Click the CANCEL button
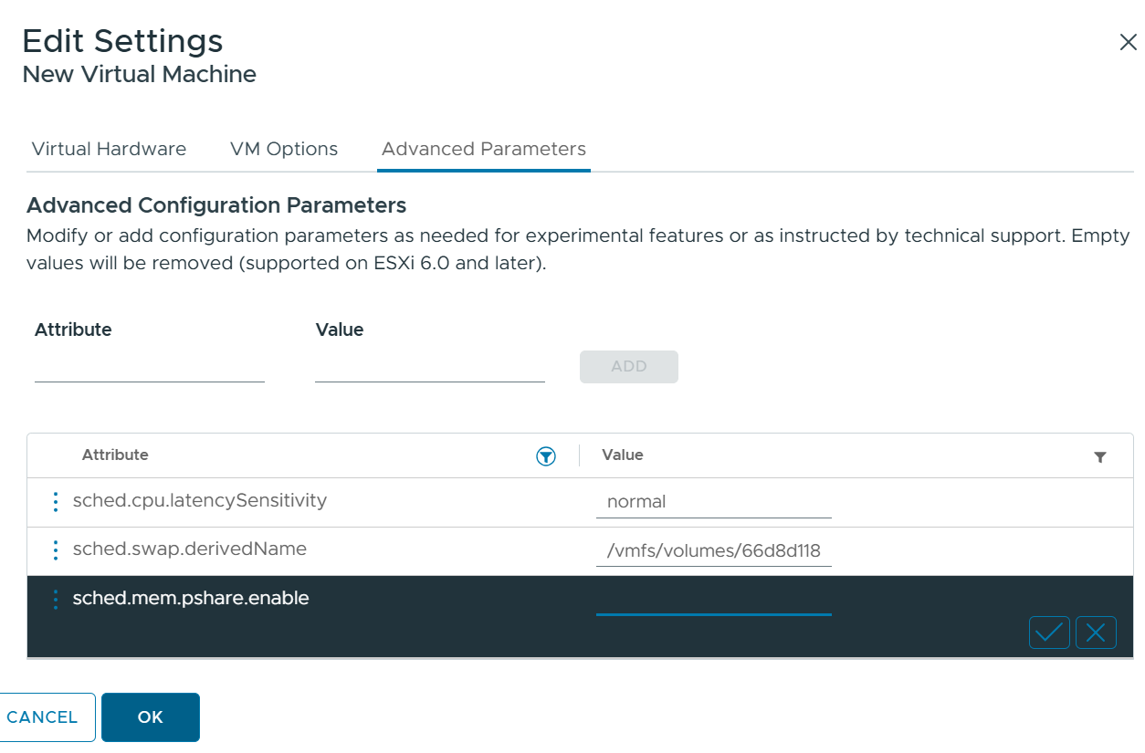This screenshot has height=753, width=1145. 43,717
